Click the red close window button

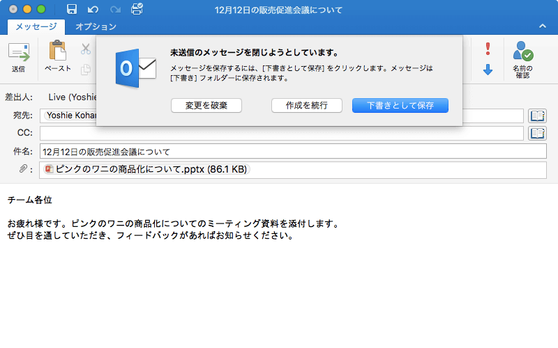click(x=13, y=9)
